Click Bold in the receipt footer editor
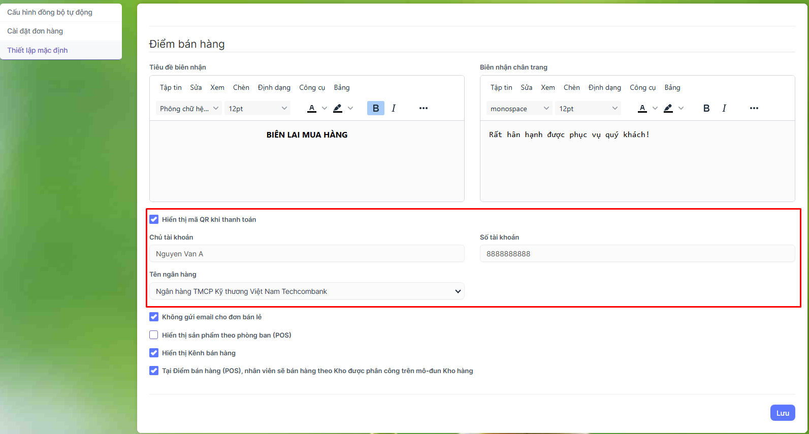This screenshot has height=434, width=809. click(x=706, y=108)
